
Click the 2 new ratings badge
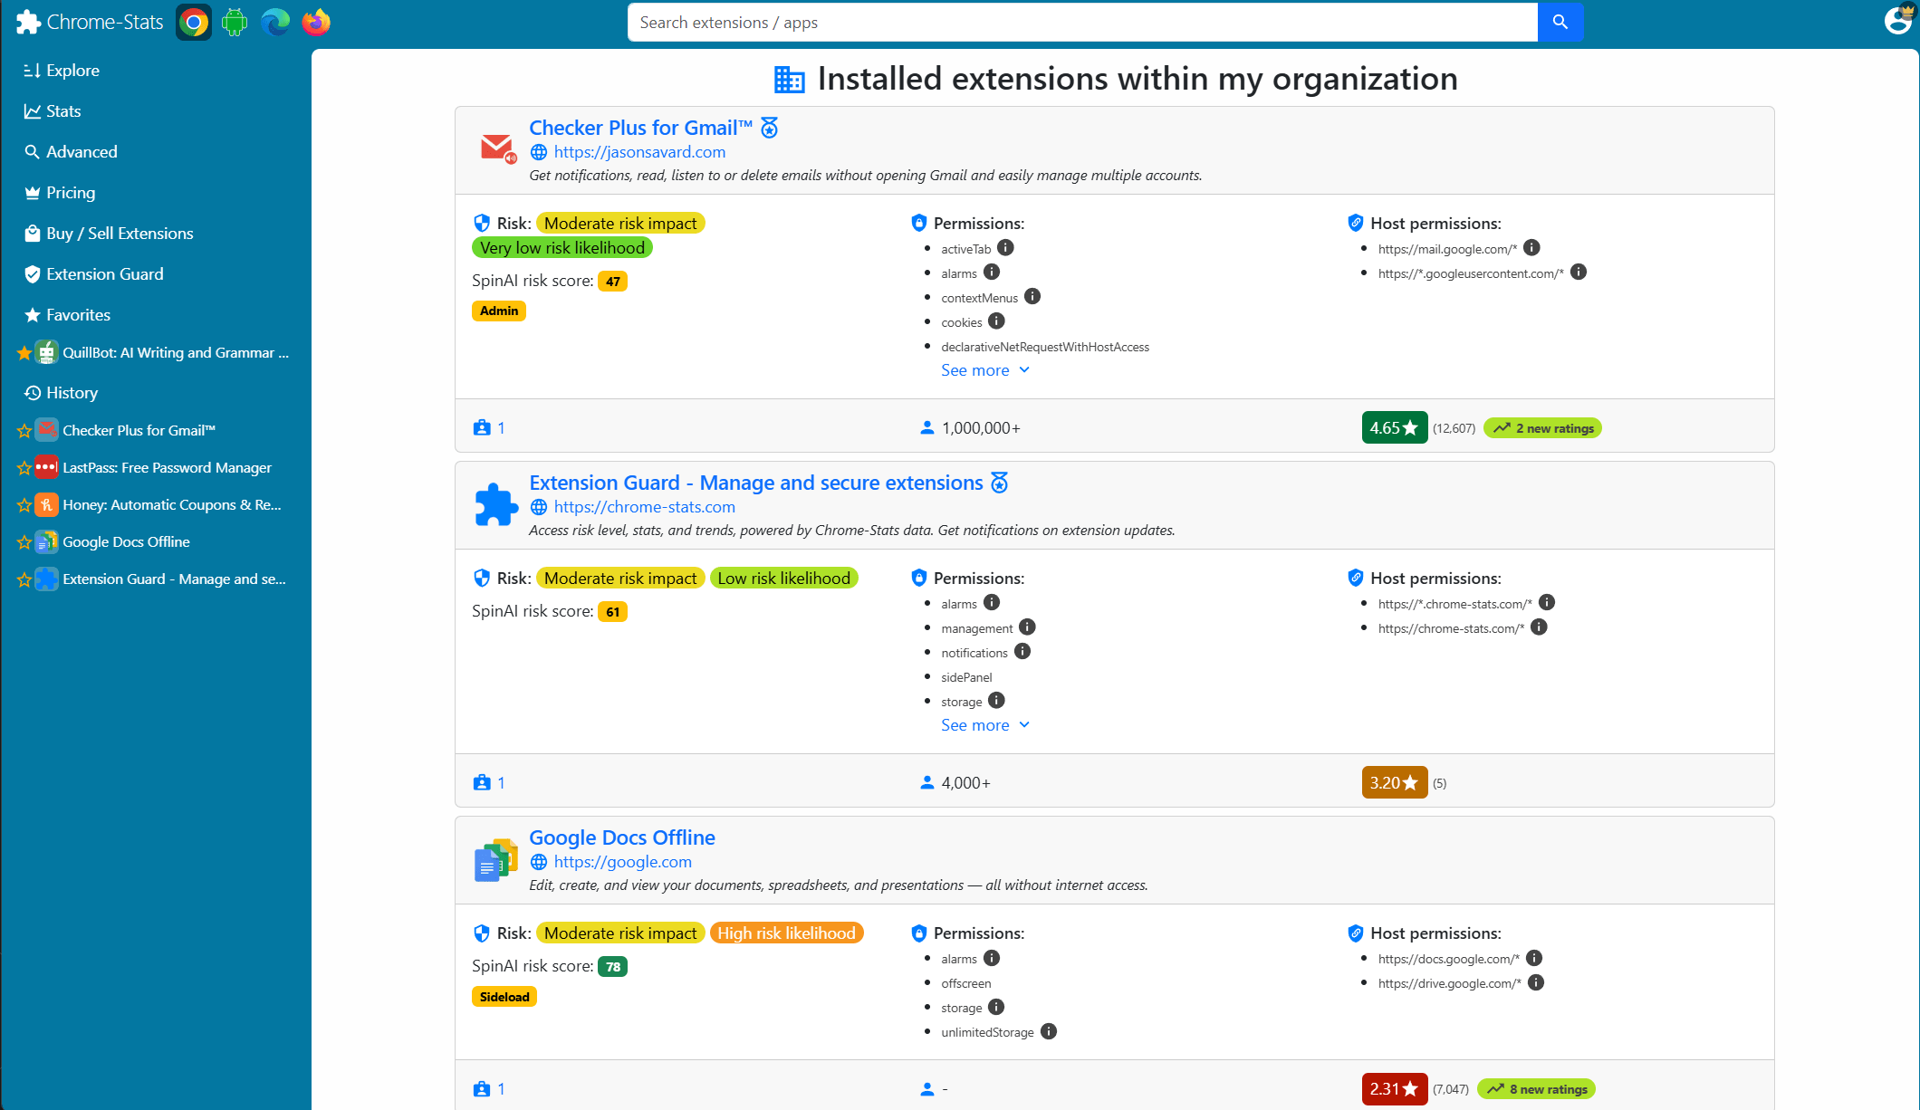coord(1542,428)
